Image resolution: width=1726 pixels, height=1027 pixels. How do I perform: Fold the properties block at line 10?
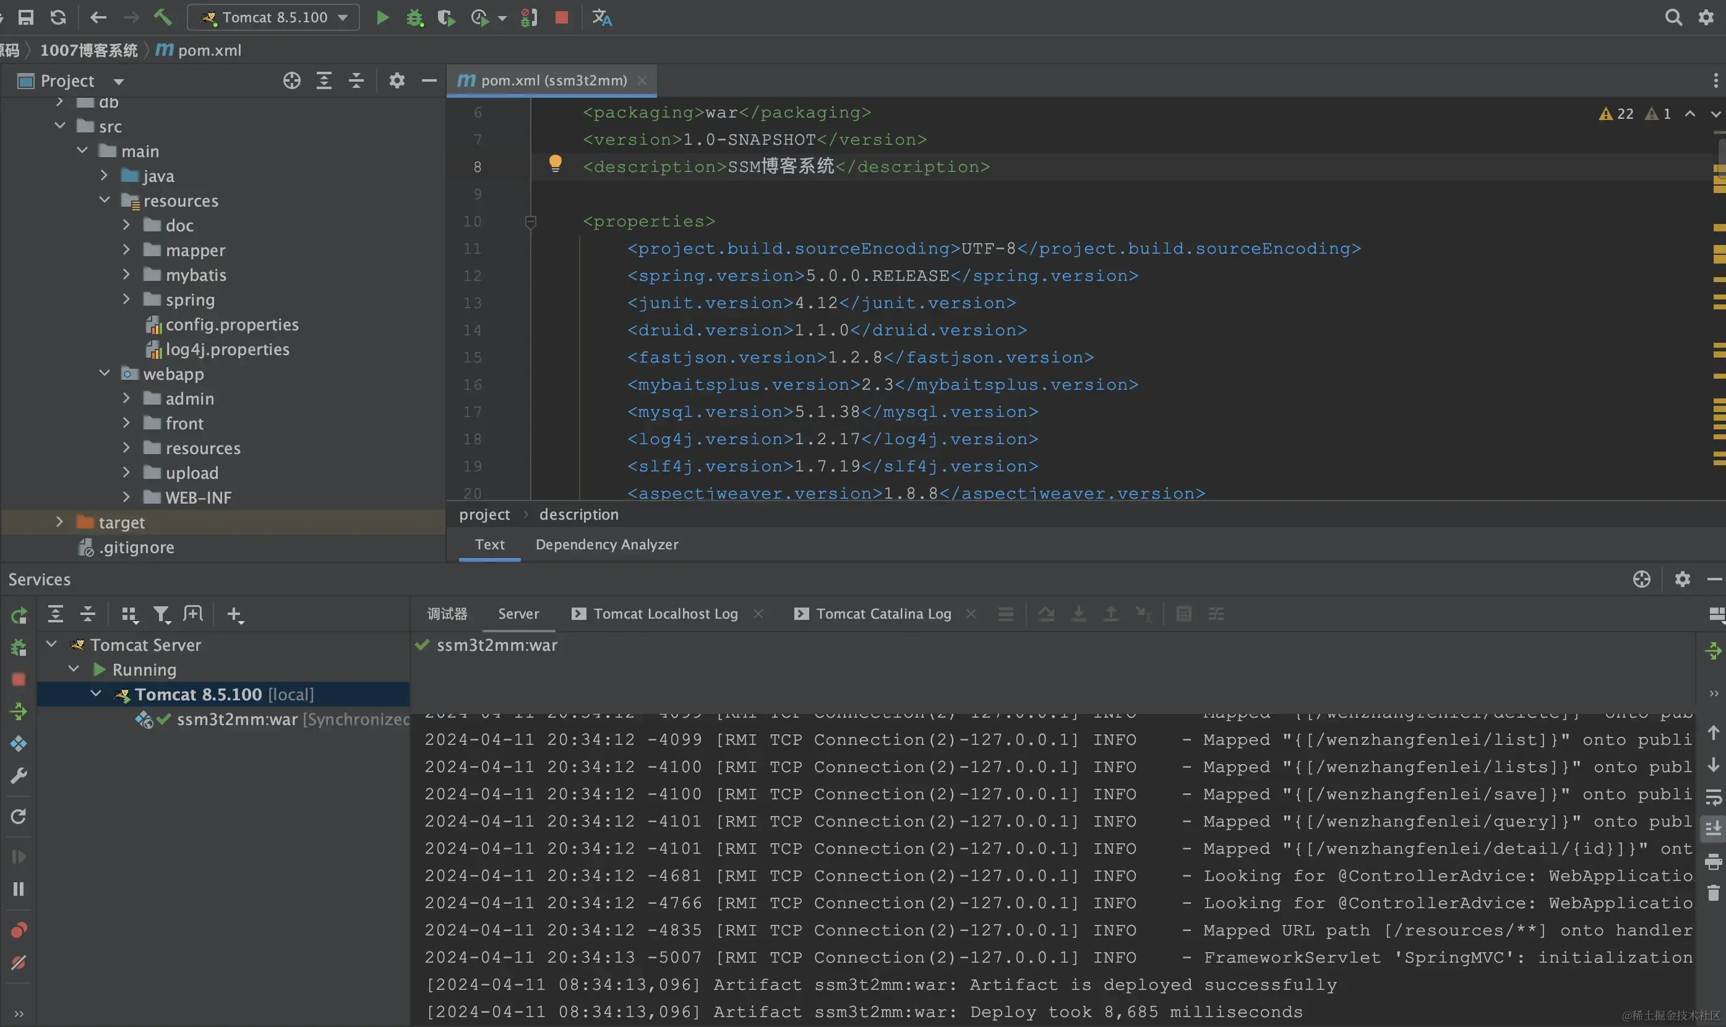[x=531, y=221]
